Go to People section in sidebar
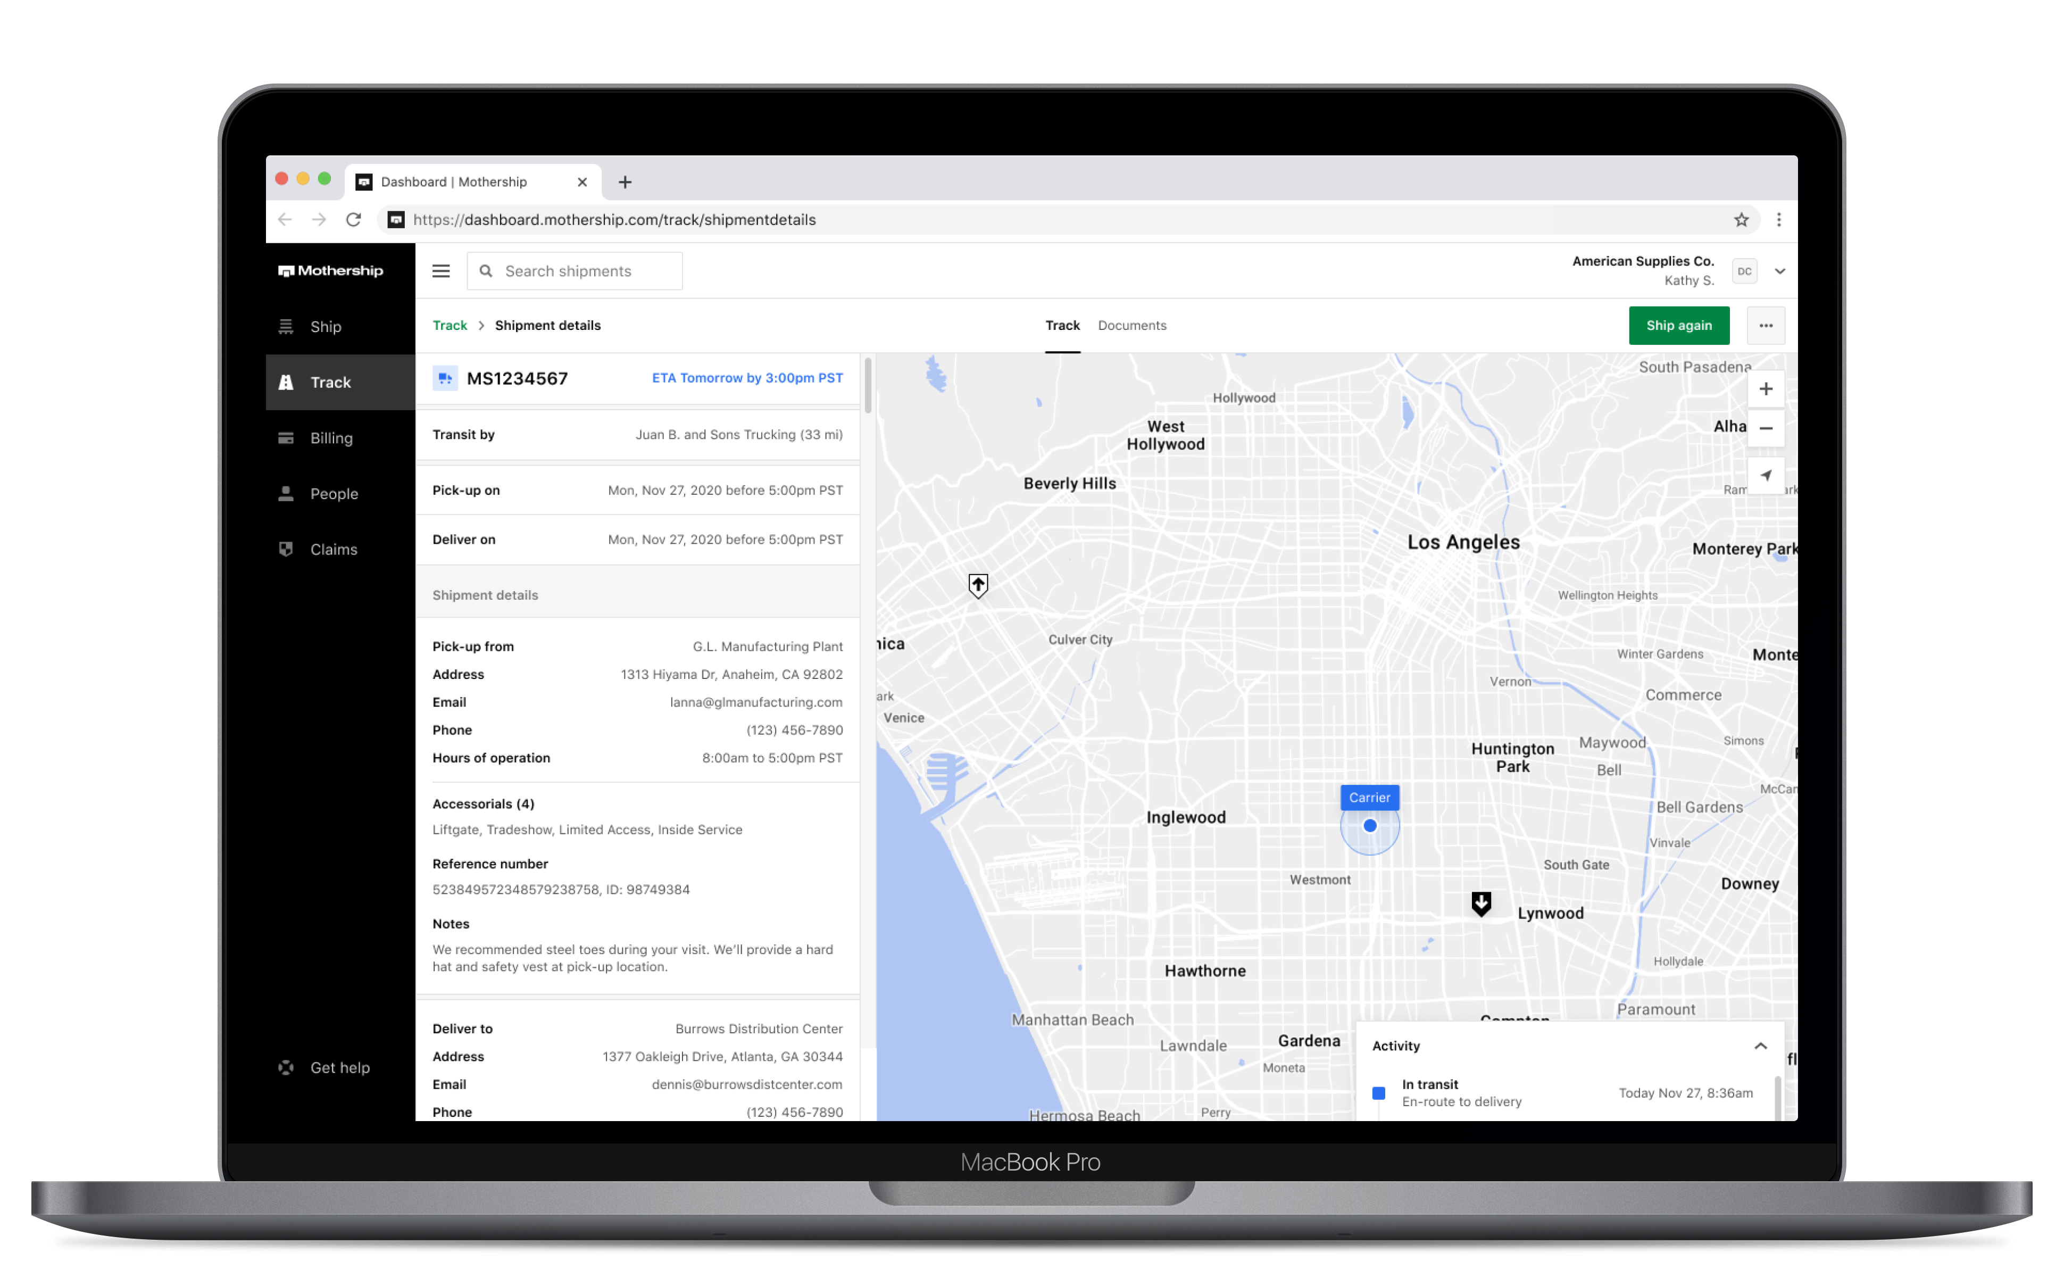 tap(334, 494)
